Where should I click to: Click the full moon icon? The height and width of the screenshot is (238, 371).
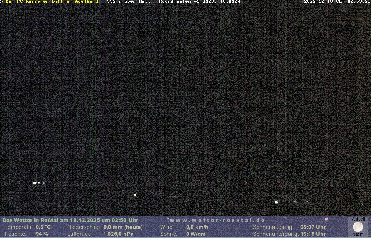tap(358, 227)
